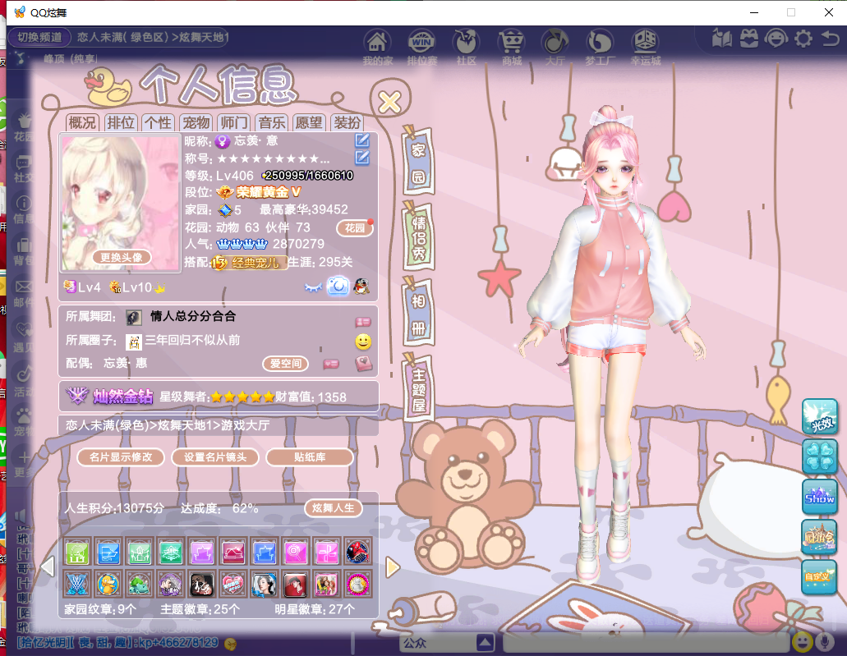Open emoji picker in chat bar
Image resolution: width=847 pixels, height=656 pixels.
click(x=802, y=642)
